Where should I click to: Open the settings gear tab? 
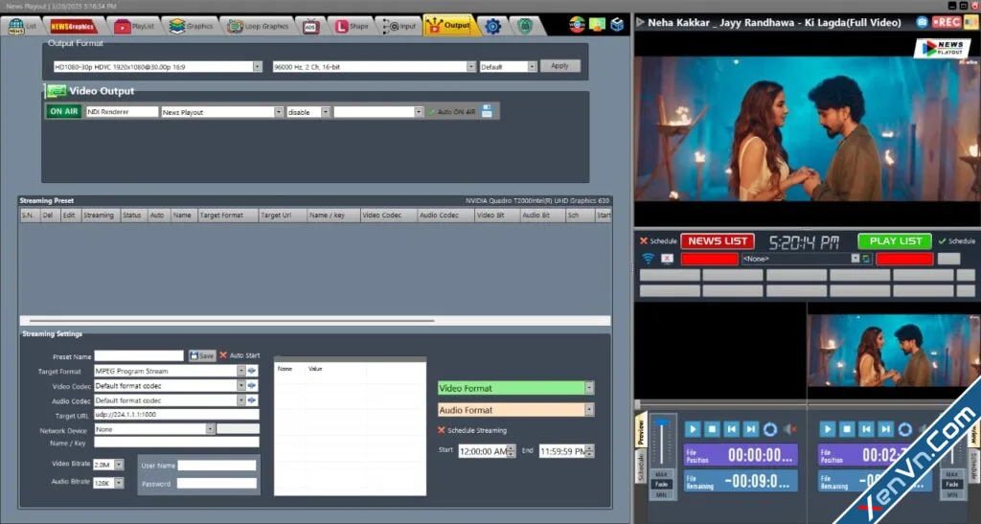pos(493,26)
